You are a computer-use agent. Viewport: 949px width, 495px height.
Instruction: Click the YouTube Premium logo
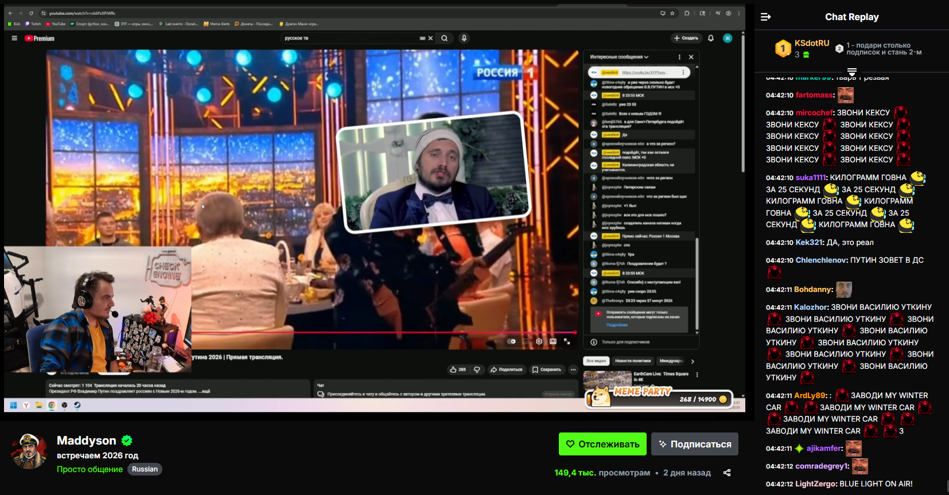(40, 38)
